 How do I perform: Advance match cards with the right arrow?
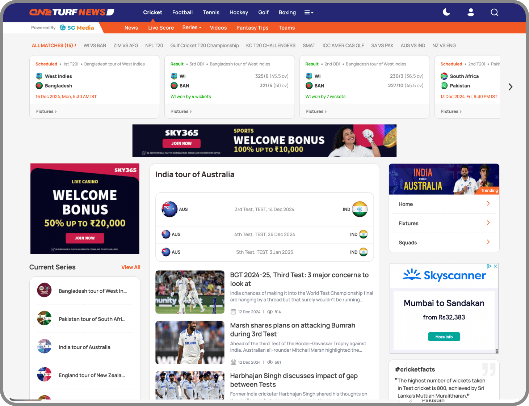point(511,87)
